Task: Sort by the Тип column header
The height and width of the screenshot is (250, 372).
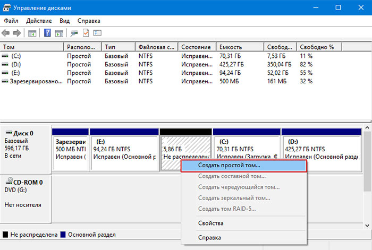Action: point(119,47)
